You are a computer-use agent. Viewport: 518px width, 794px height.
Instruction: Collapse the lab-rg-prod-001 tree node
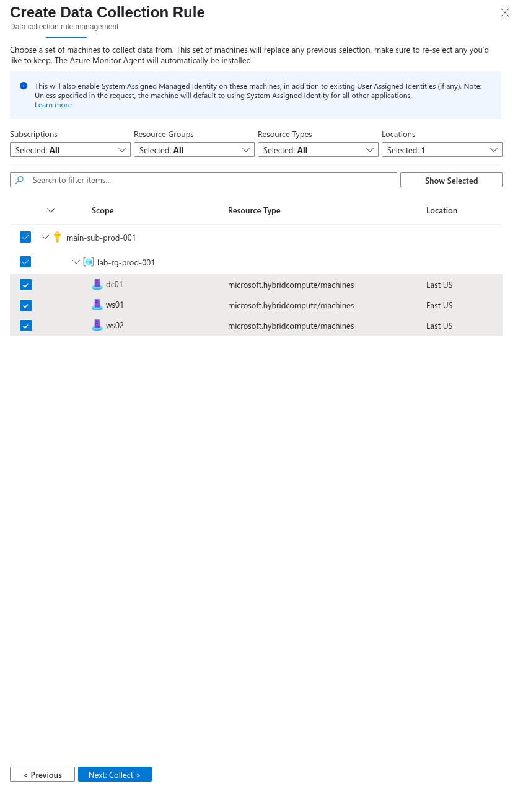[76, 262]
